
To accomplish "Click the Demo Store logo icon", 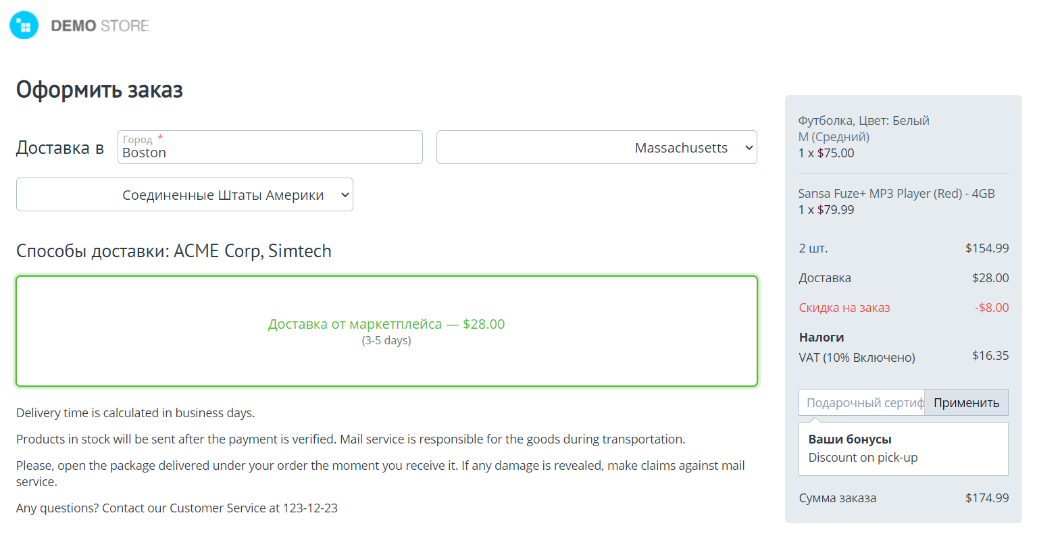I will [x=24, y=26].
